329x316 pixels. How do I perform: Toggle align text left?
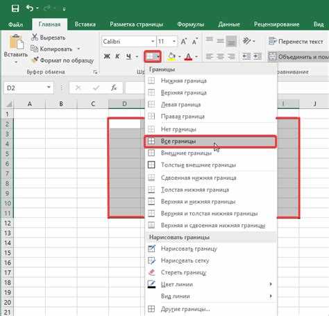click(x=210, y=56)
